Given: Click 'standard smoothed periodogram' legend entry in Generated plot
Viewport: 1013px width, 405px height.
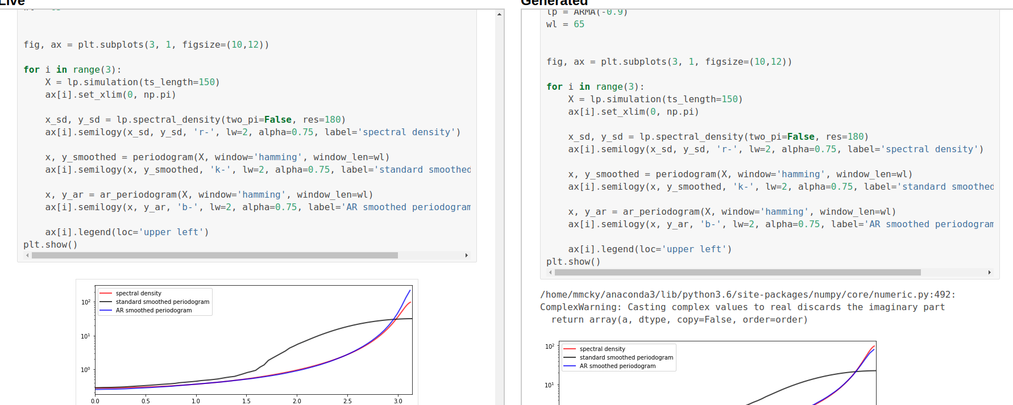Looking at the screenshot, I should click(626, 358).
